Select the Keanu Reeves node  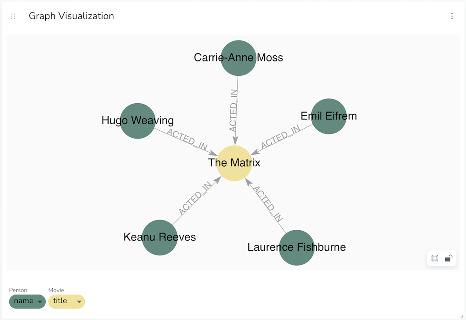[x=159, y=237]
